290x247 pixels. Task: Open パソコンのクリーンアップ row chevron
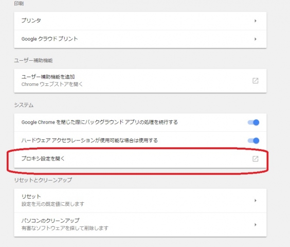click(256, 224)
